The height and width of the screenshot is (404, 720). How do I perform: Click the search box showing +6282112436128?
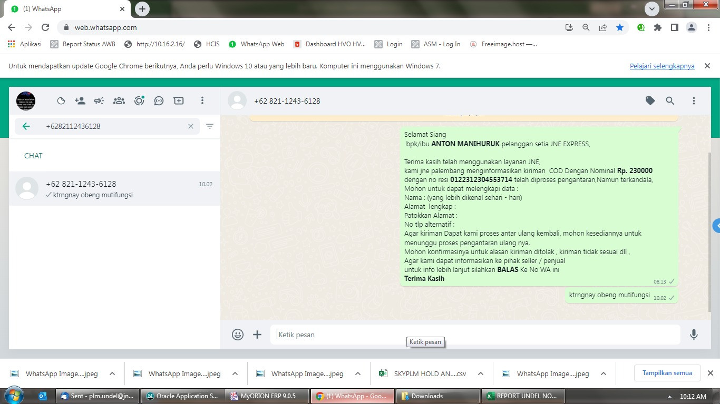pyautogui.click(x=107, y=126)
